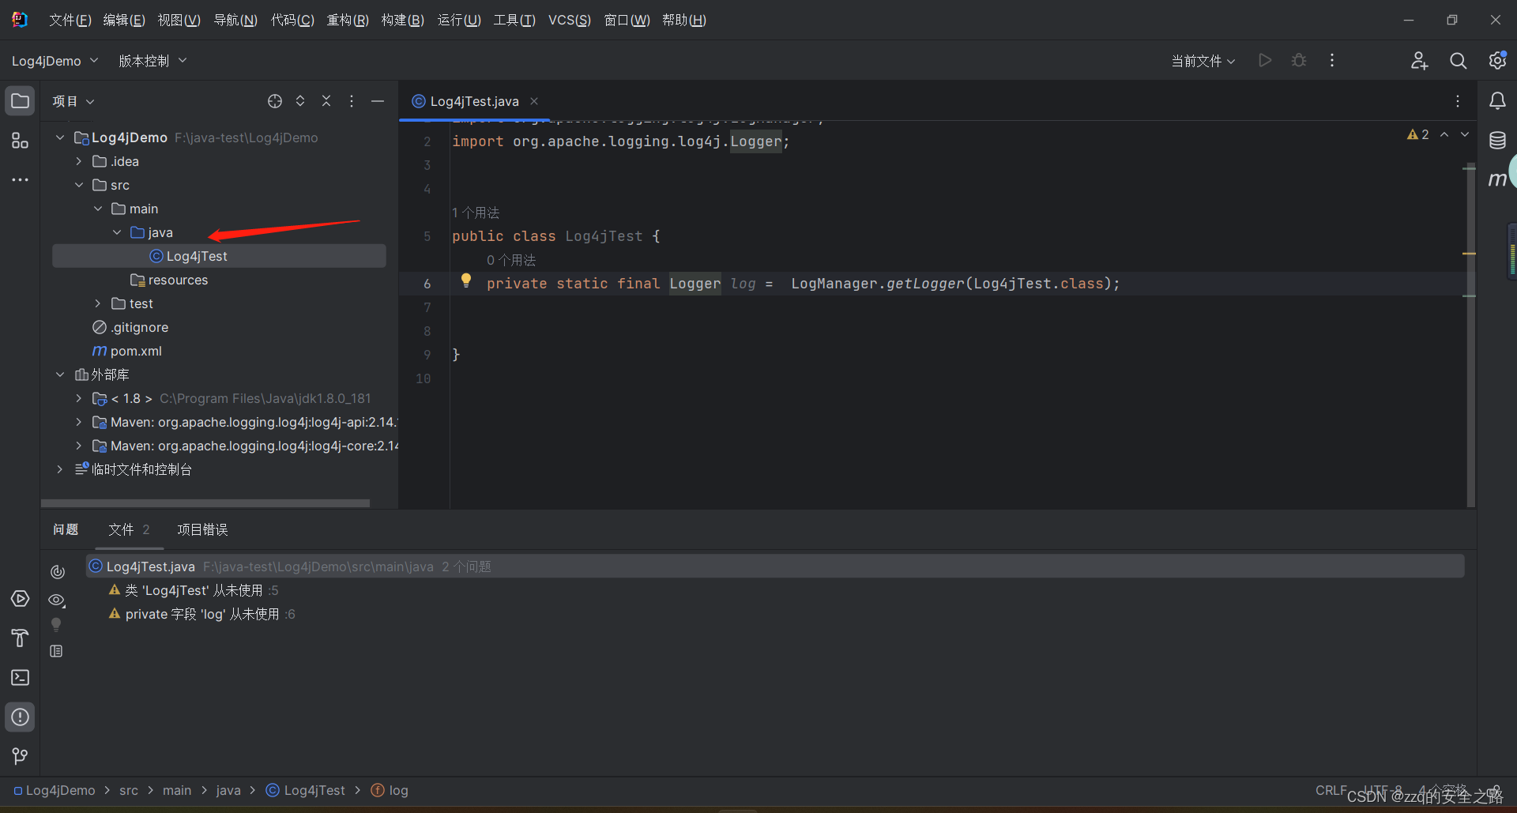Go to next highlighted problem arrow
The height and width of the screenshot is (813, 1517).
tap(1465, 134)
